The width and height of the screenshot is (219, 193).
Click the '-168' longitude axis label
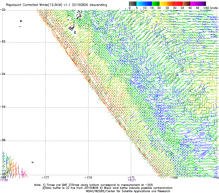point(174,178)
